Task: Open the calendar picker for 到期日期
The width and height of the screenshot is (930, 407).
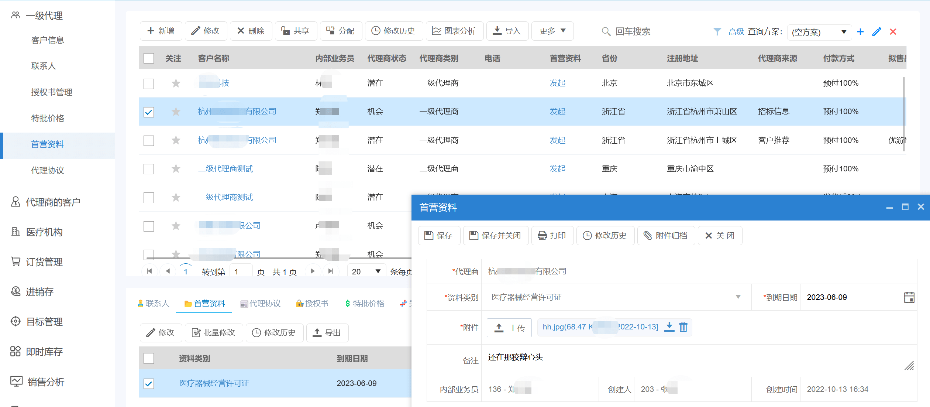Action: click(910, 297)
